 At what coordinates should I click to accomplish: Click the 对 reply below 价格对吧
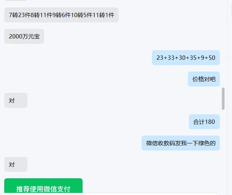coord(16,100)
